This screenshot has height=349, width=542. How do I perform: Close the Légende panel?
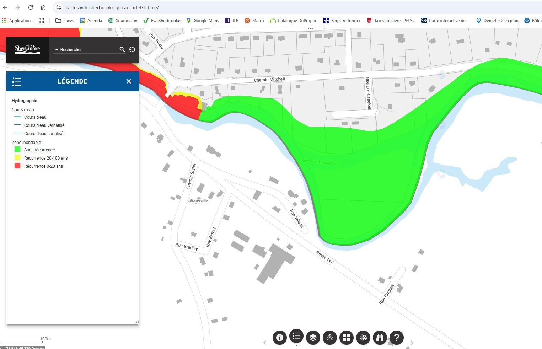129,81
